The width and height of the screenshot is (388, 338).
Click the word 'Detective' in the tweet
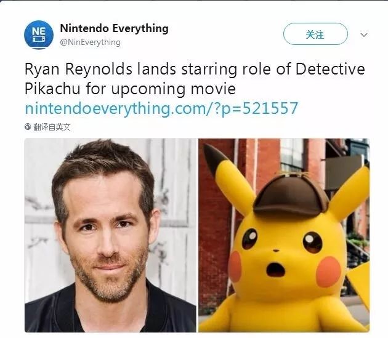pyautogui.click(x=330, y=69)
